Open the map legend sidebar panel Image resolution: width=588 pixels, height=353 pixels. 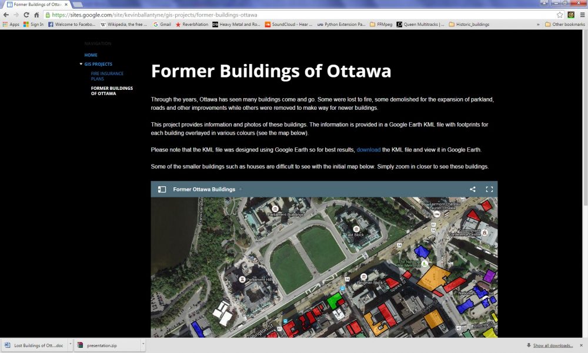[162, 189]
